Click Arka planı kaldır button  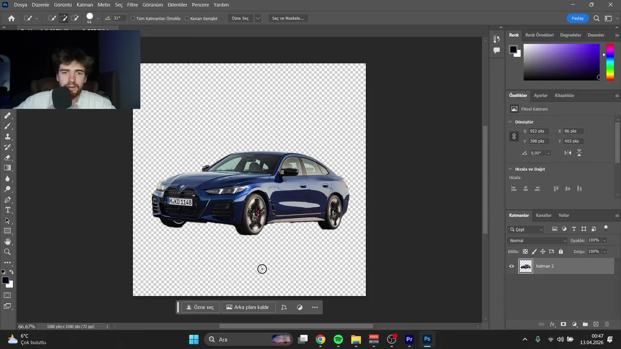click(x=247, y=307)
